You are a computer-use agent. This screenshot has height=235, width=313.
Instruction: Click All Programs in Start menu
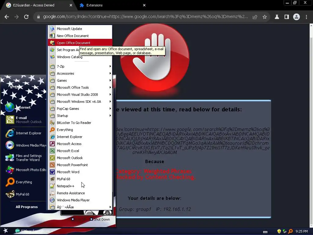[27, 207]
